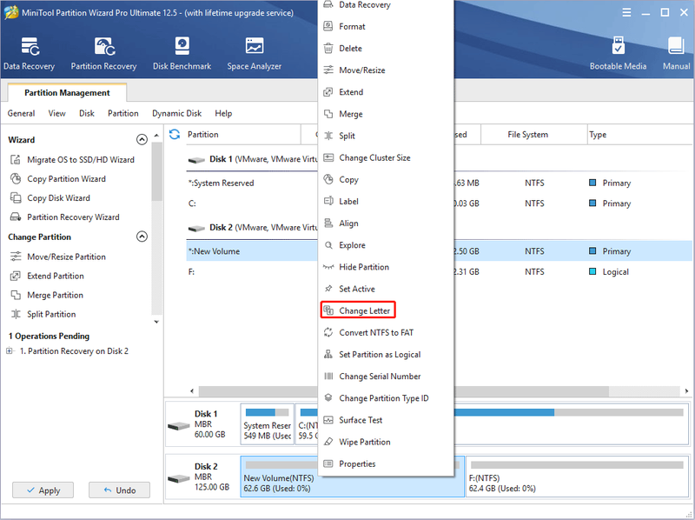Select Data Recovery in context menu
This screenshot has width=695, height=520.
(386, 5)
